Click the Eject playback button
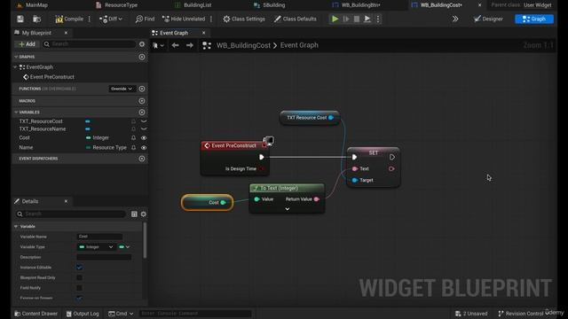568x319 pixels. (367, 19)
